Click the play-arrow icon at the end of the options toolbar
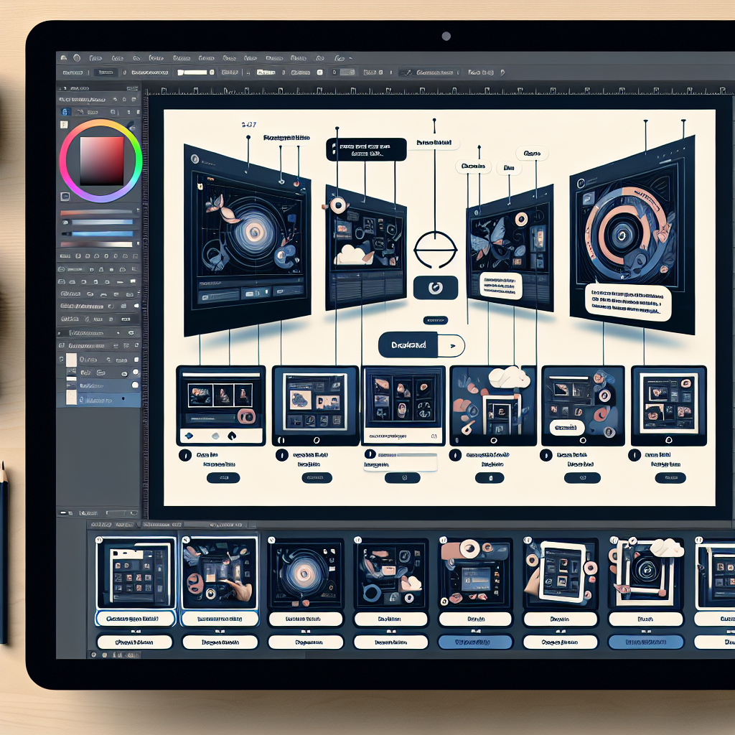This screenshot has width=735, height=735. point(502,72)
